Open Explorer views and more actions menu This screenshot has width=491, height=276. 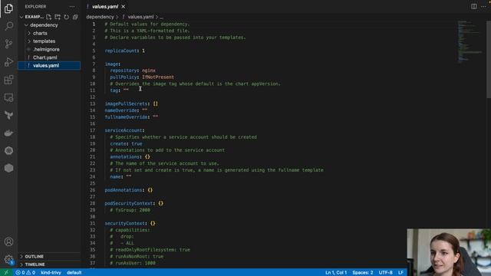tap(72, 7)
